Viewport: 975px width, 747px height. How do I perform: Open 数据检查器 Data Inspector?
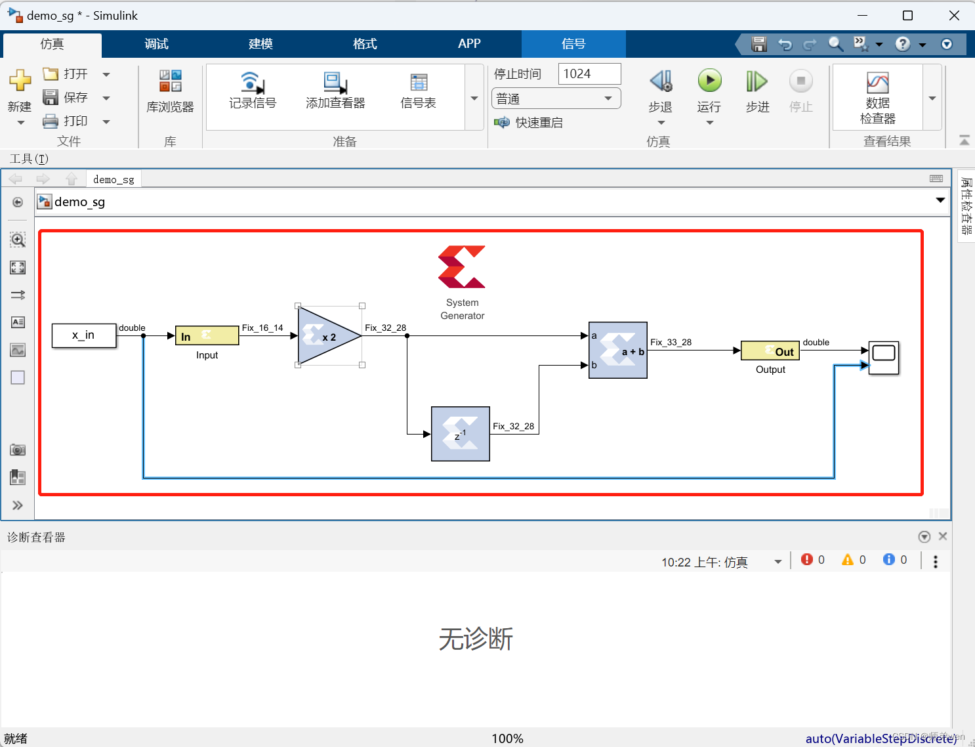coord(877,95)
